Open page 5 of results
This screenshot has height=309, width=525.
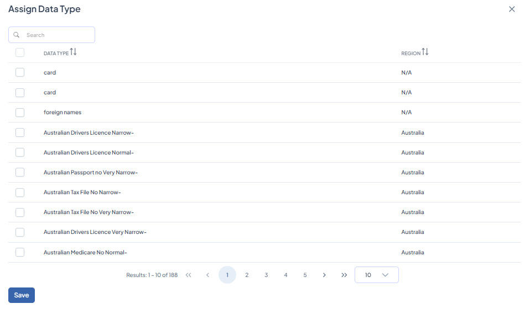click(305, 275)
